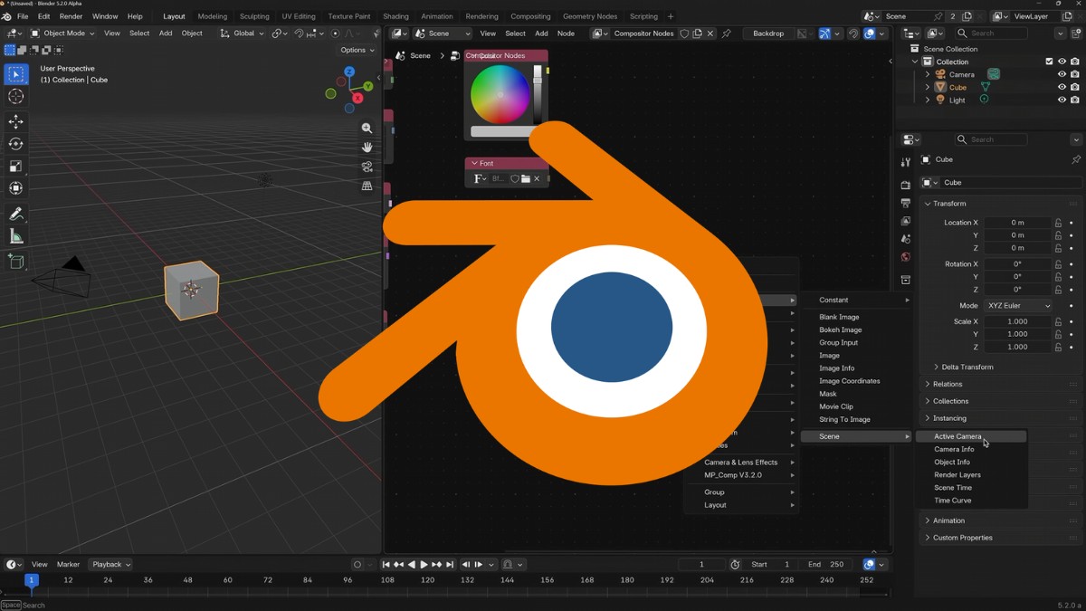
Task: Click the Location X value field
Action: 1018,223
